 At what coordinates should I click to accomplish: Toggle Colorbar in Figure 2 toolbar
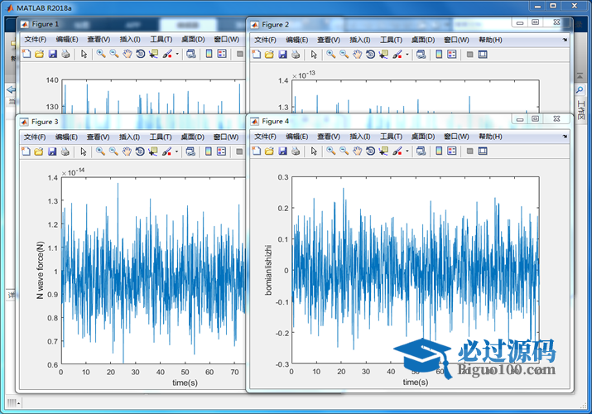point(439,55)
